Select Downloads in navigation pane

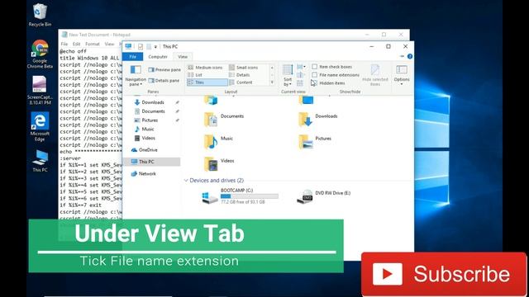(153, 102)
